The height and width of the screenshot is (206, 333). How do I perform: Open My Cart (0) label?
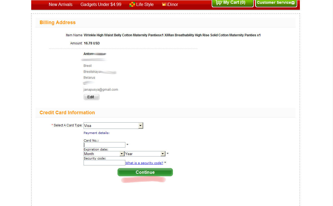pyautogui.click(x=234, y=2)
